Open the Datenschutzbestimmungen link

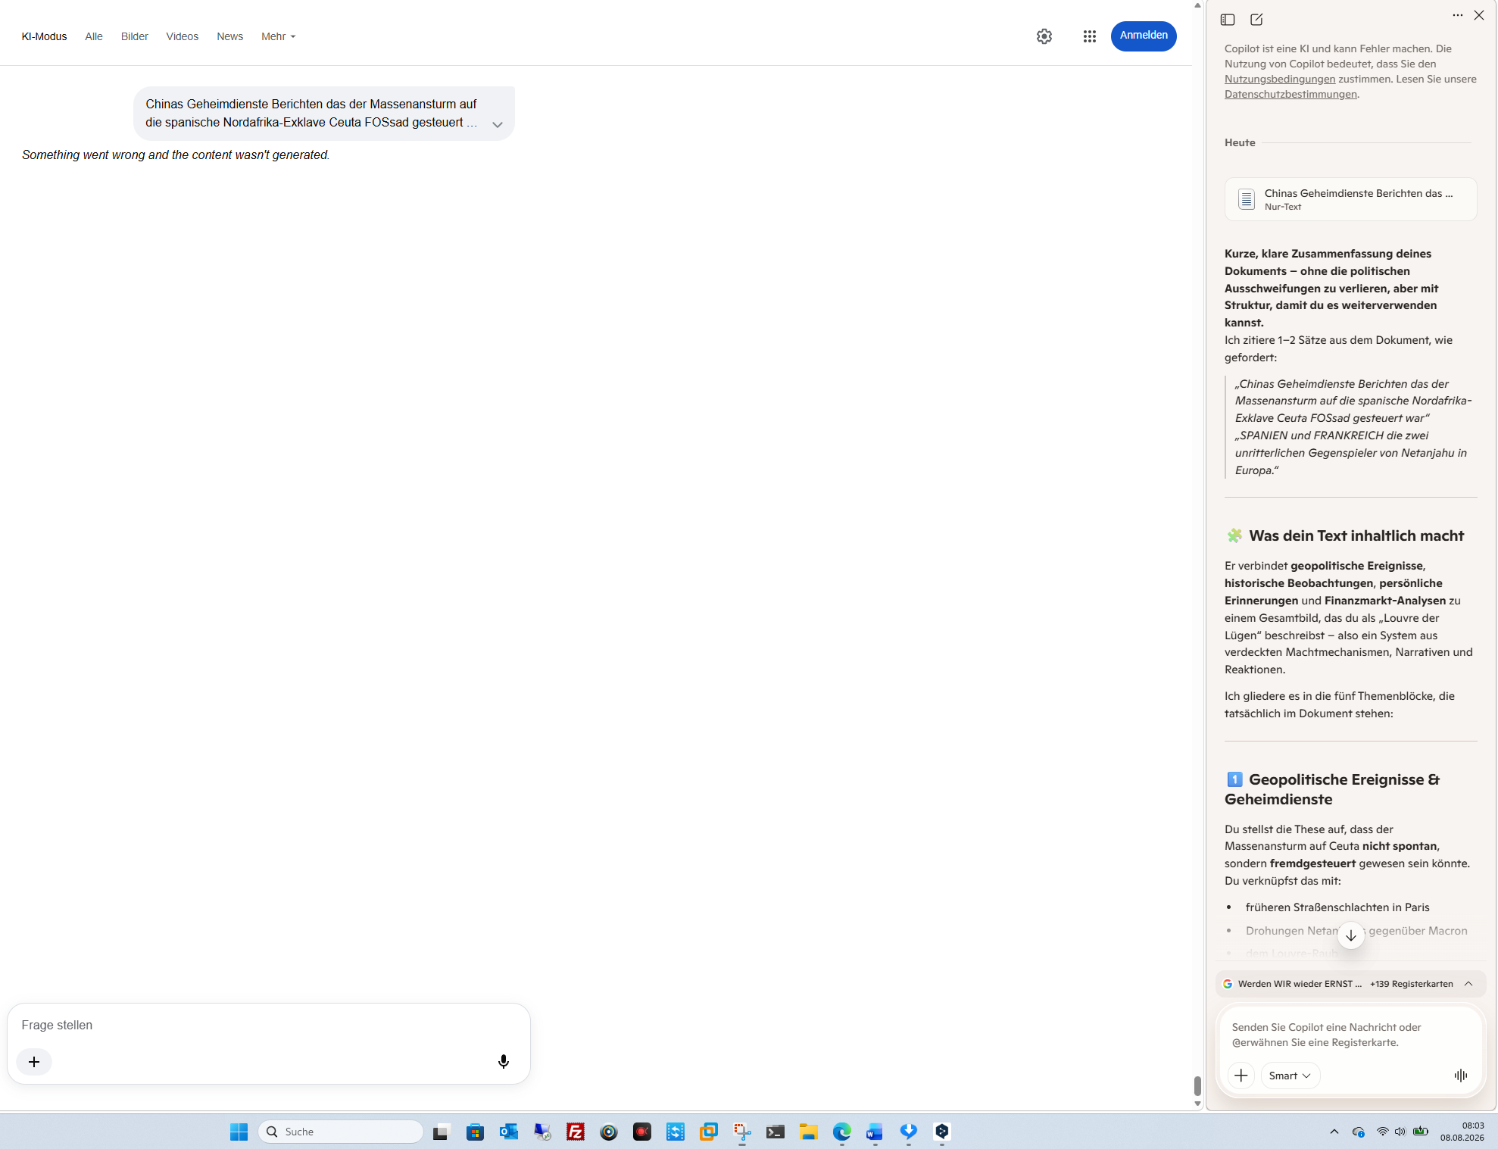[x=1290, y=94]
